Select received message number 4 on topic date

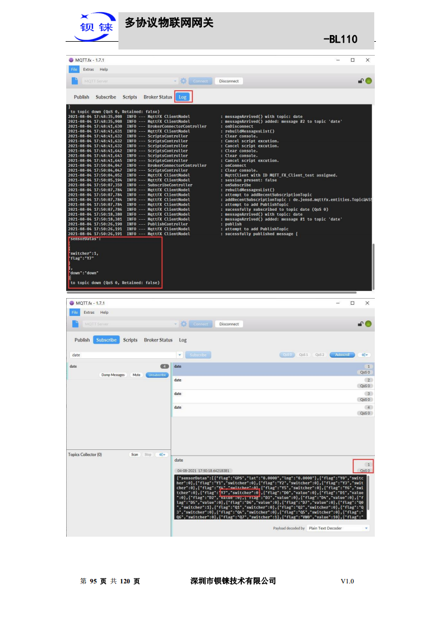[272, 410]
